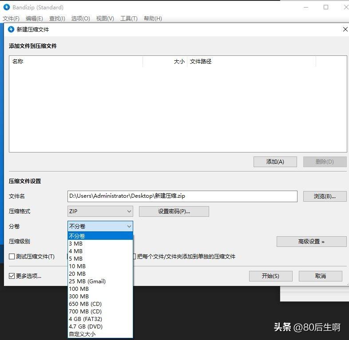This screenshot has width=349, height=340.
Task: Click the 添加(A) button
Action: pyautogui.click(x=275, y=162)
